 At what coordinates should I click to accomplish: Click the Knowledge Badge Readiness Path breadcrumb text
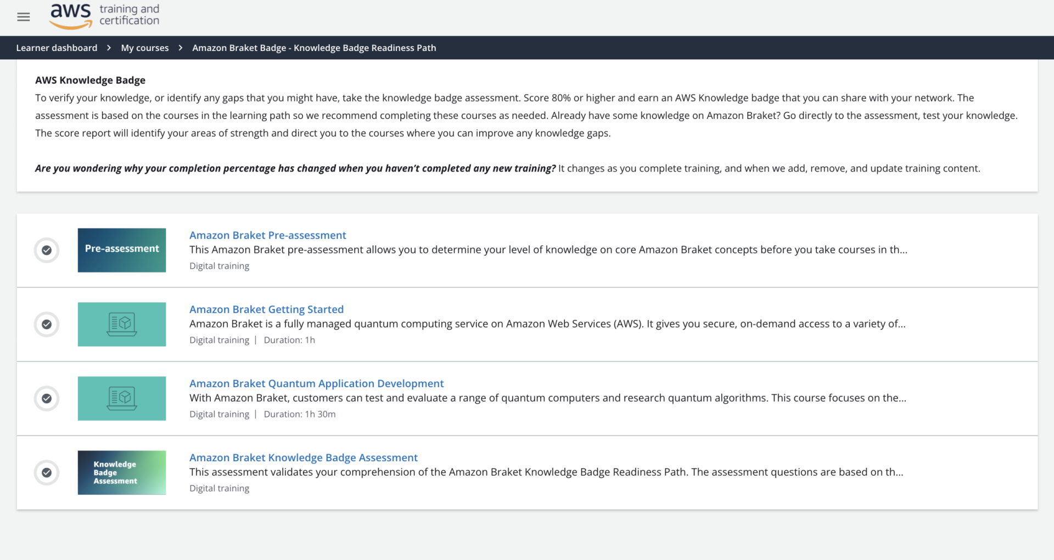[313, 48]
